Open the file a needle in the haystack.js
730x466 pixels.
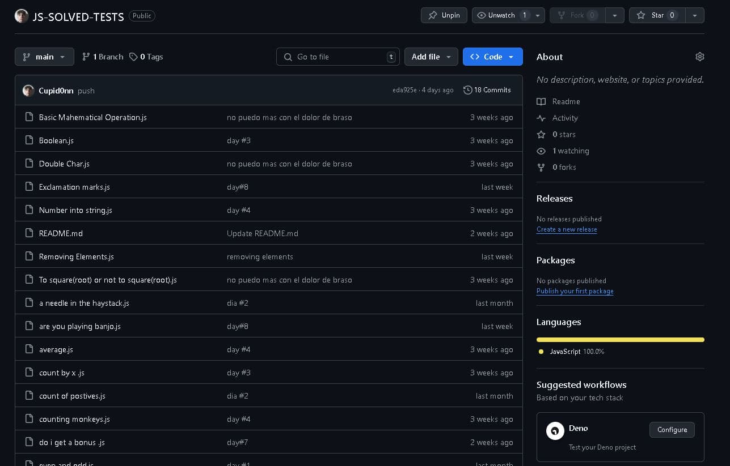click(x=84, y=303)
